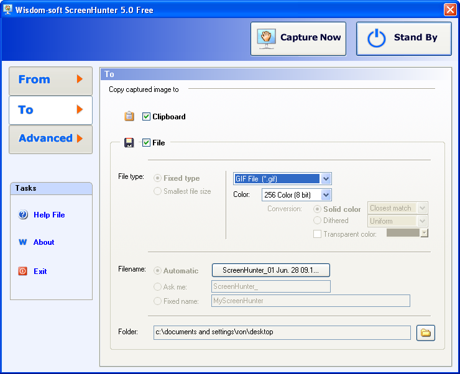
Task: Enable the Transparent color checkbox
Action: [x=317, y=234]
